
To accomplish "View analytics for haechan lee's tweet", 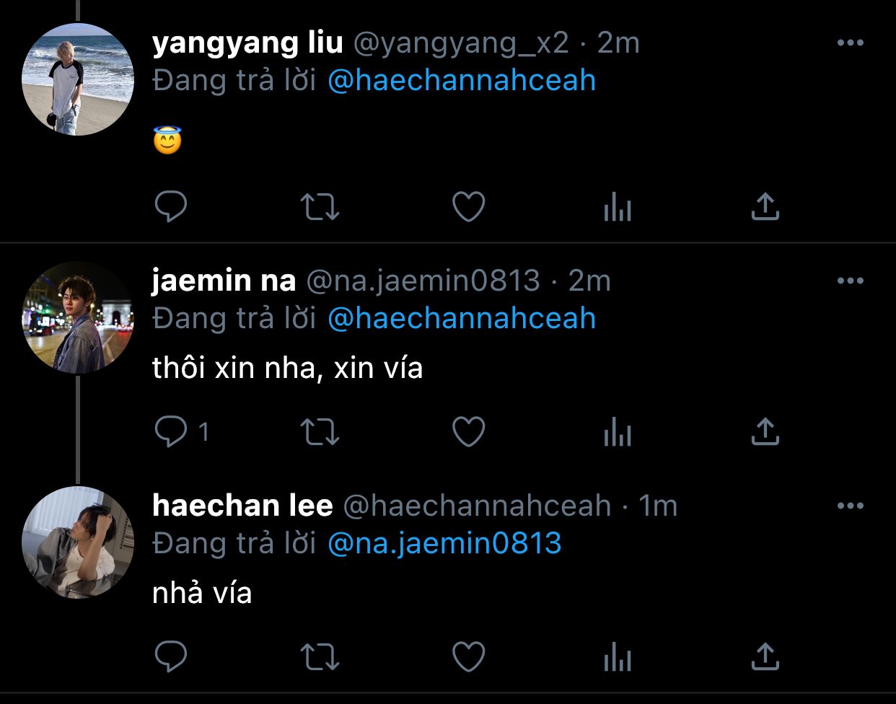I will tap(617, 658).
